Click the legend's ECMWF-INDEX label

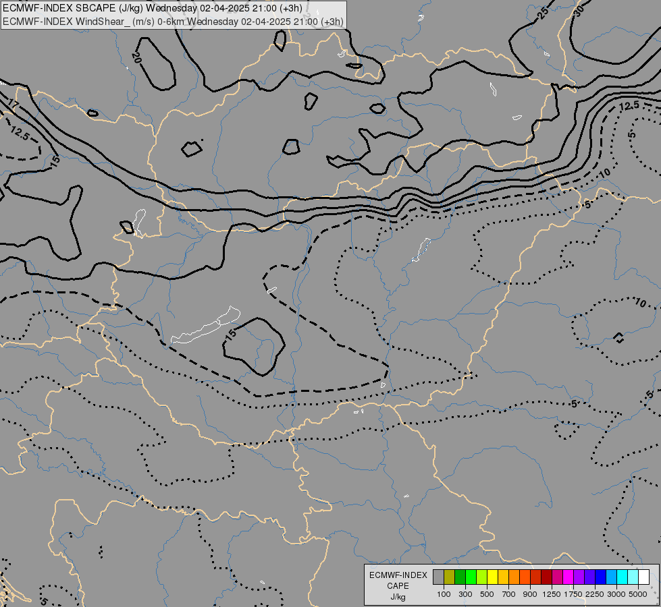tap(398, 575)
